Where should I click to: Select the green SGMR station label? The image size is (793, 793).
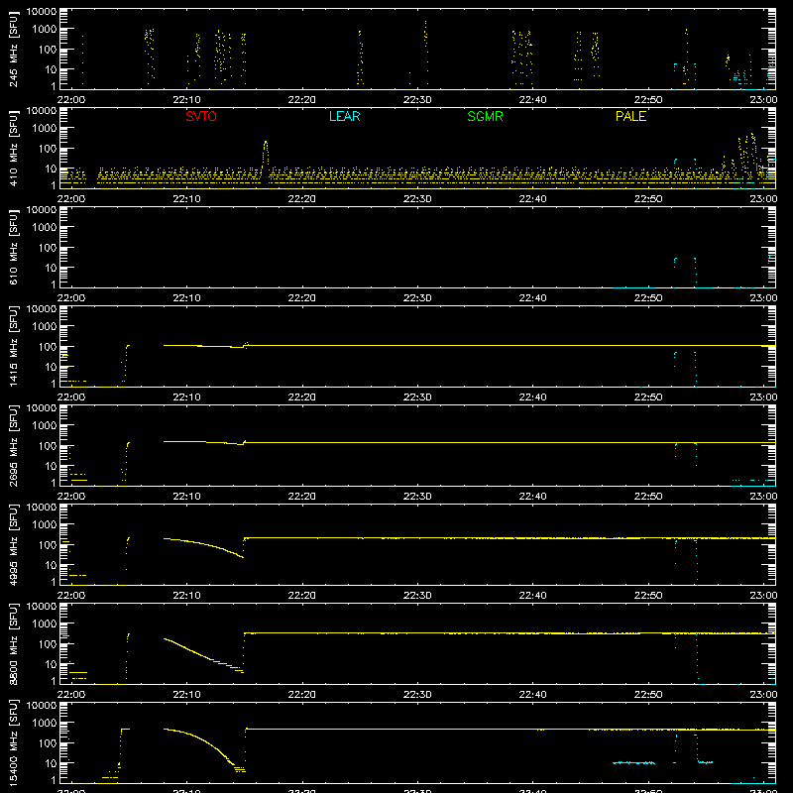[485, 116]
